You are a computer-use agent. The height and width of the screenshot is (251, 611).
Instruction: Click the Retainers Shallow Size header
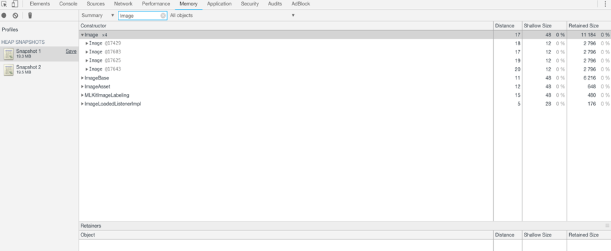545,235
